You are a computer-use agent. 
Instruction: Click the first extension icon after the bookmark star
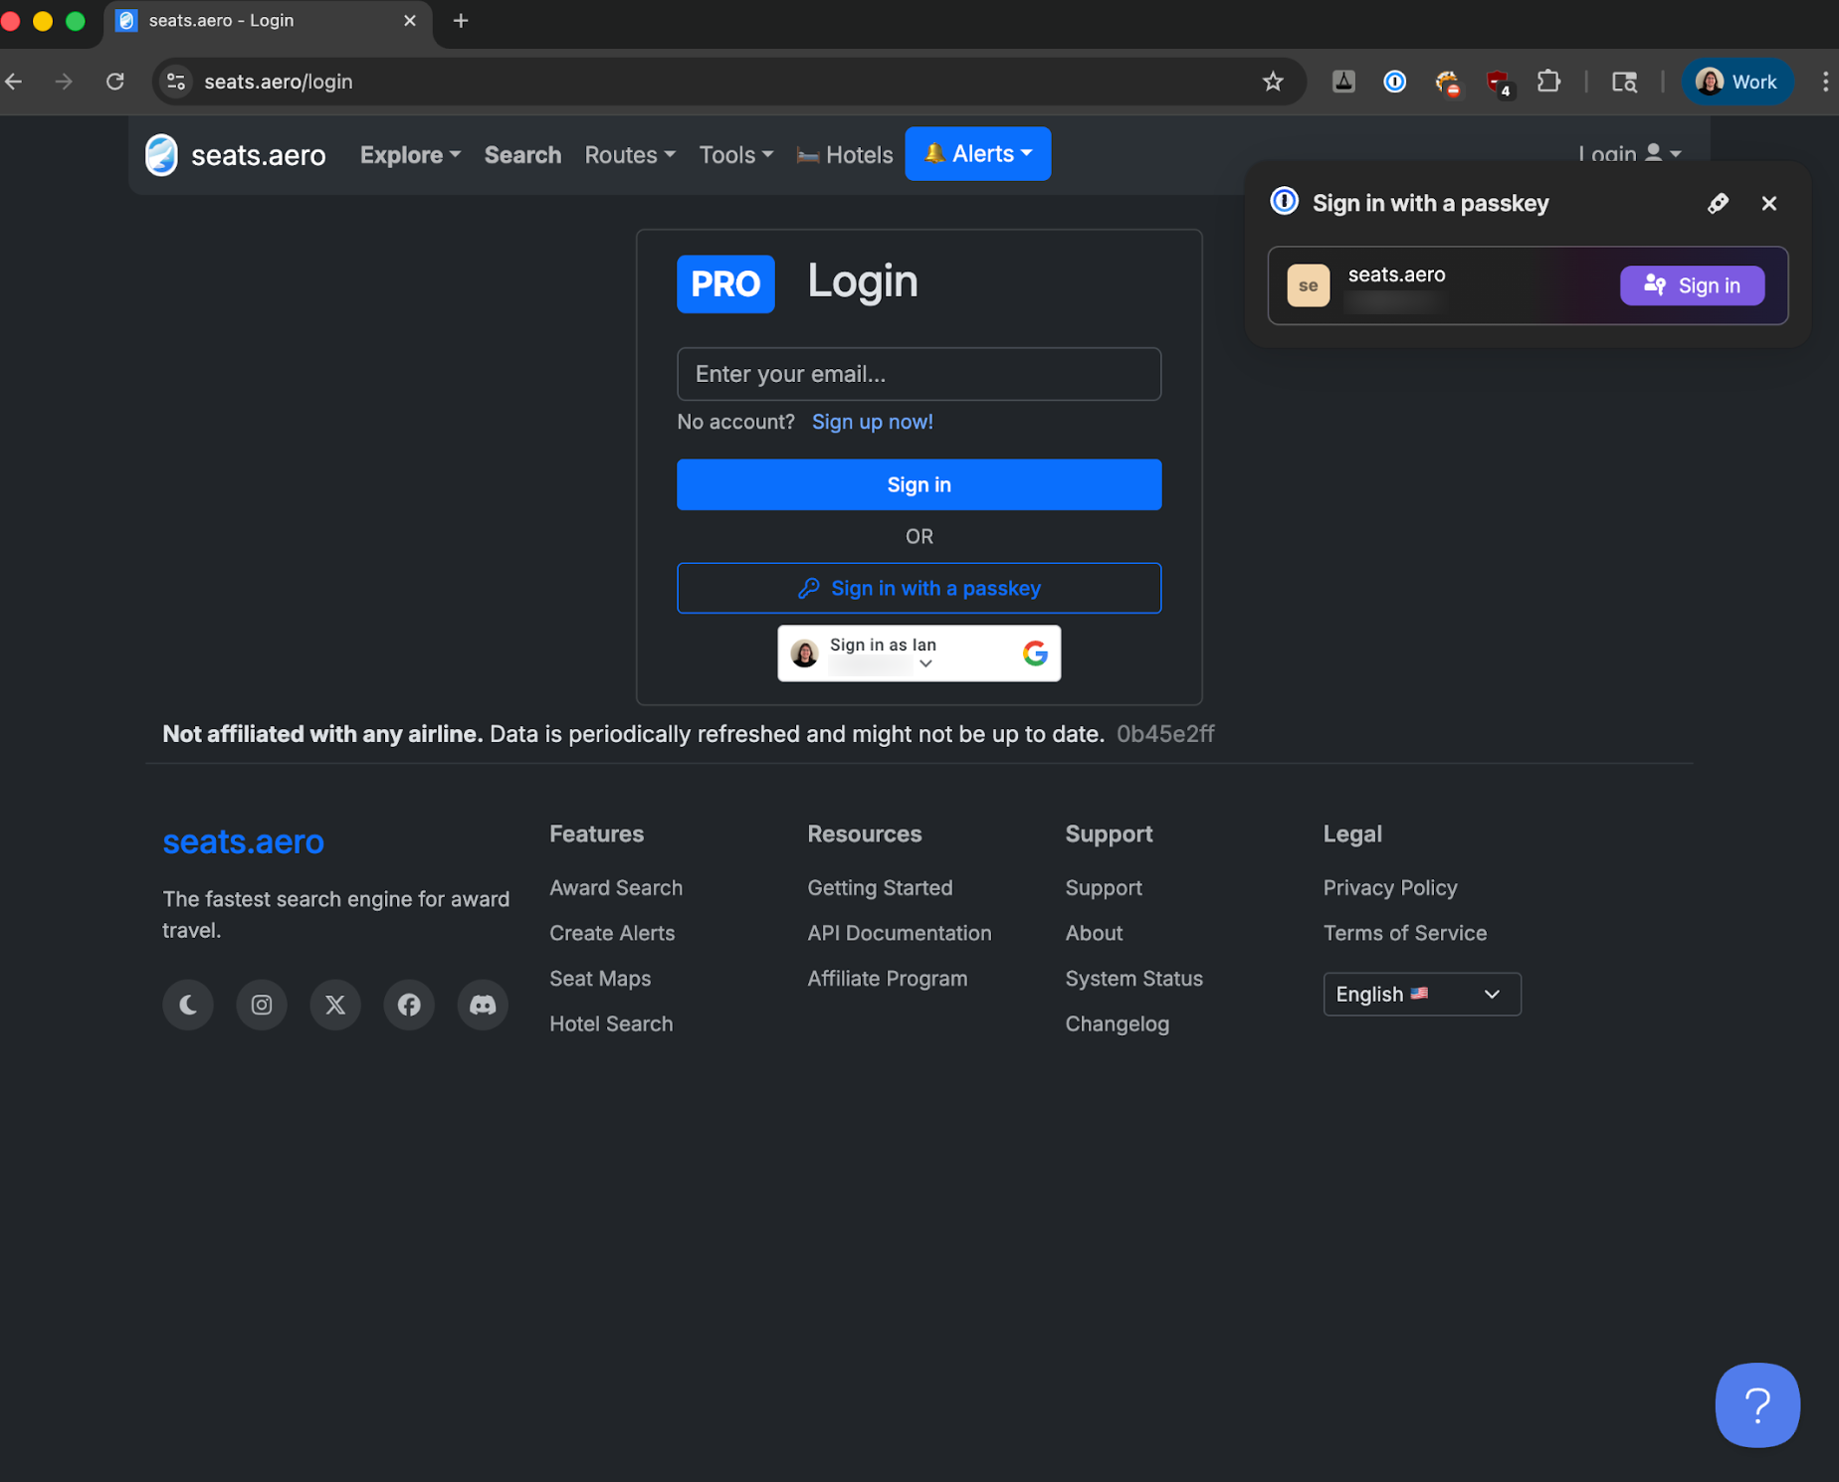pos(1343,82)
